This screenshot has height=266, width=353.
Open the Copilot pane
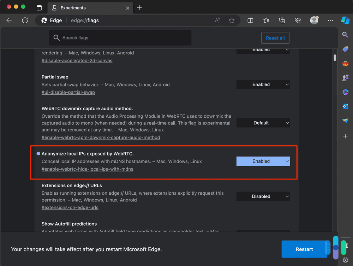[345, 20]
